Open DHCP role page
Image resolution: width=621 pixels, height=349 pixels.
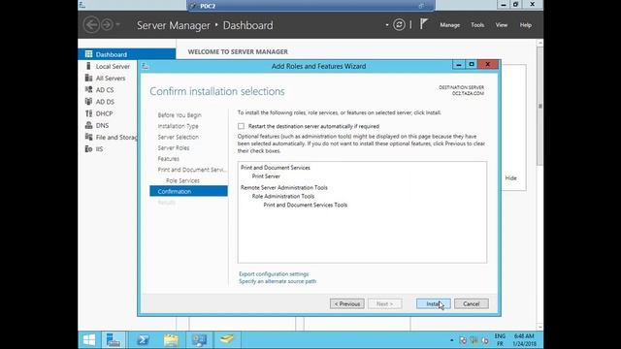[x=104, y=114]
